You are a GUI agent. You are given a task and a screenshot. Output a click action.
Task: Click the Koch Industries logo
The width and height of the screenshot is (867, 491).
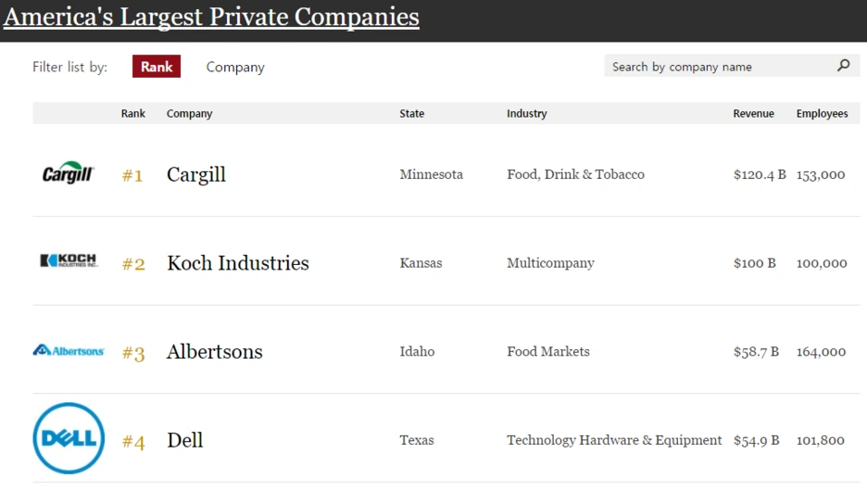pos(68,261)
